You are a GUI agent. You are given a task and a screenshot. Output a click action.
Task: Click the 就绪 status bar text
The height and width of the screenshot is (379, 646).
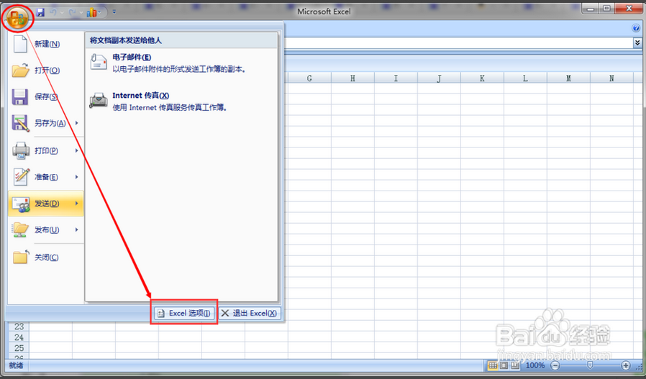(x=16, y=365)
